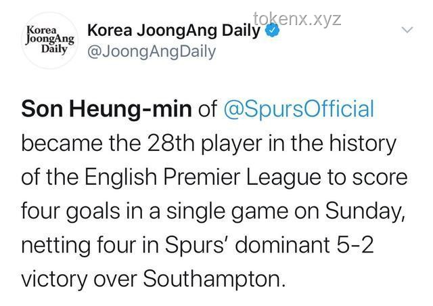
Task: Click the word netting in the tweet
Action: (55, 245)
